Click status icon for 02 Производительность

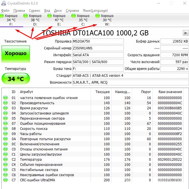[5, 103]
